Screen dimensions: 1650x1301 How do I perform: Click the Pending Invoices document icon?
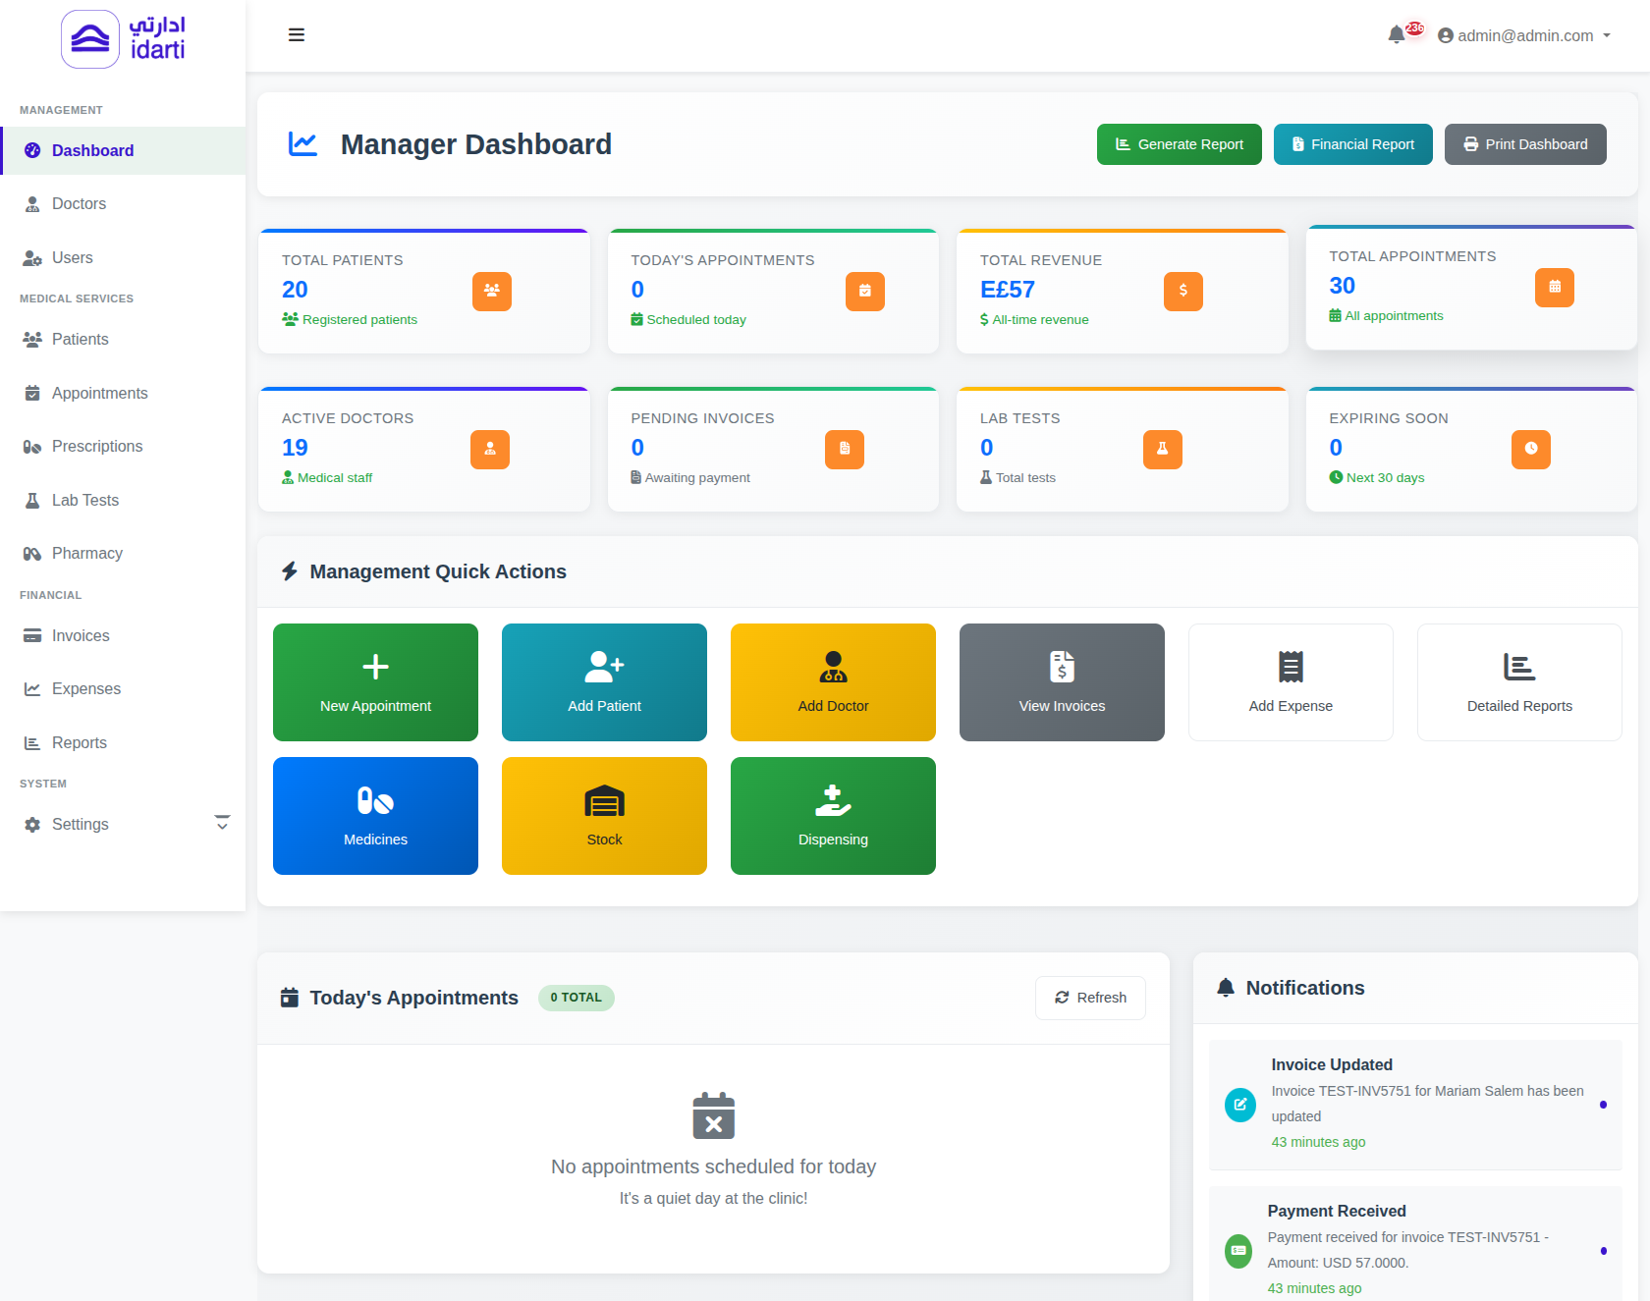(844, 449)
